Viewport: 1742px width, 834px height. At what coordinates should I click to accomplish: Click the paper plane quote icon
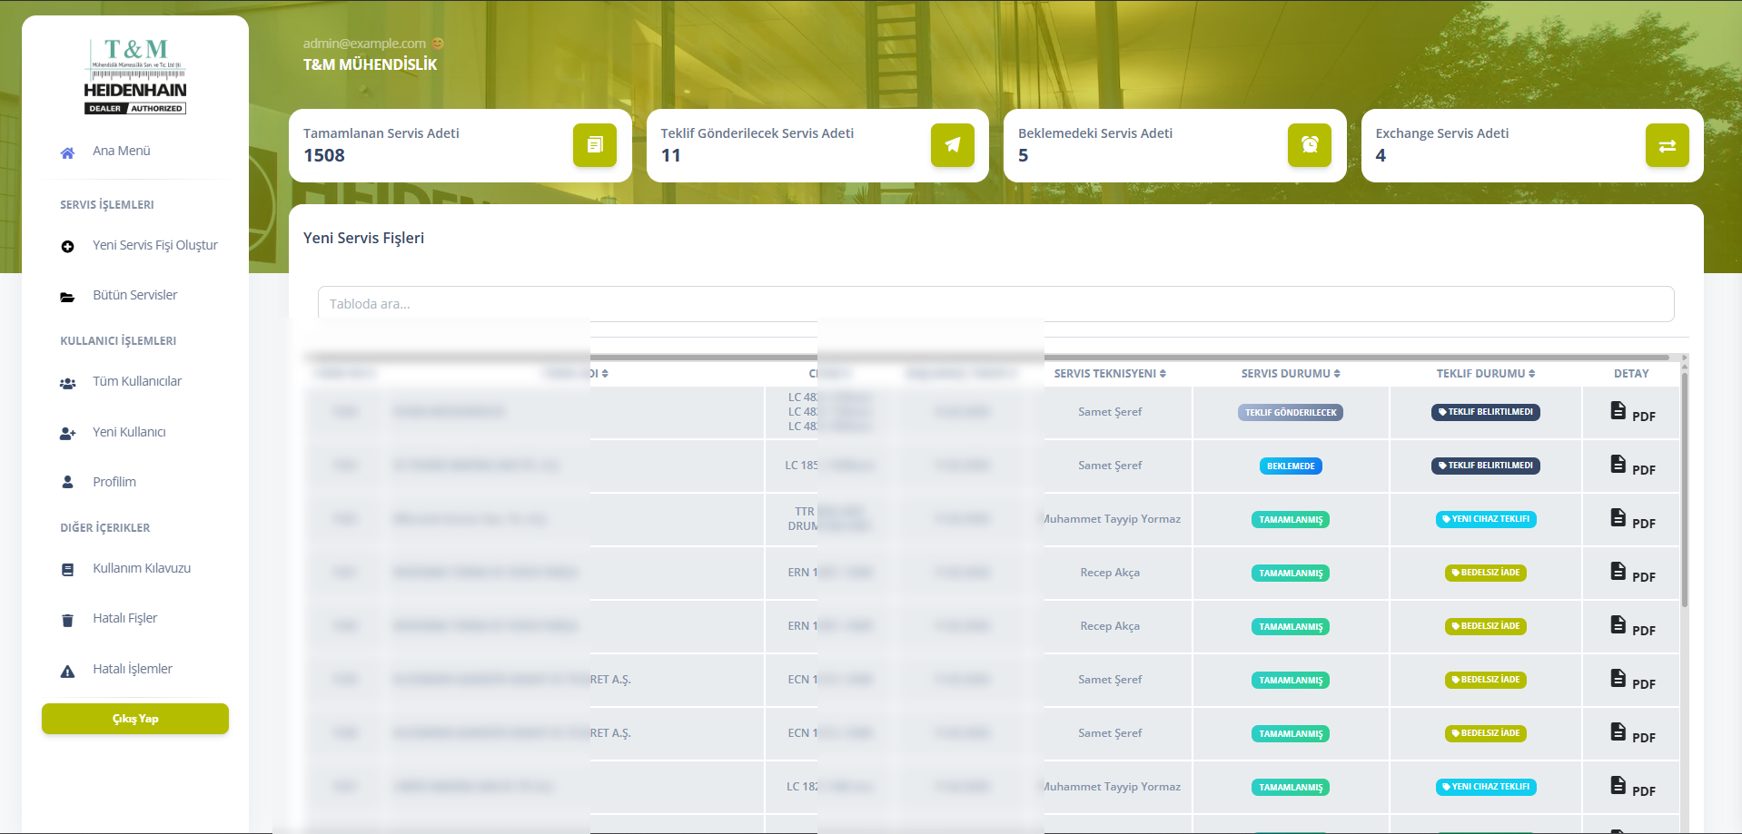[x=952, y=145]
